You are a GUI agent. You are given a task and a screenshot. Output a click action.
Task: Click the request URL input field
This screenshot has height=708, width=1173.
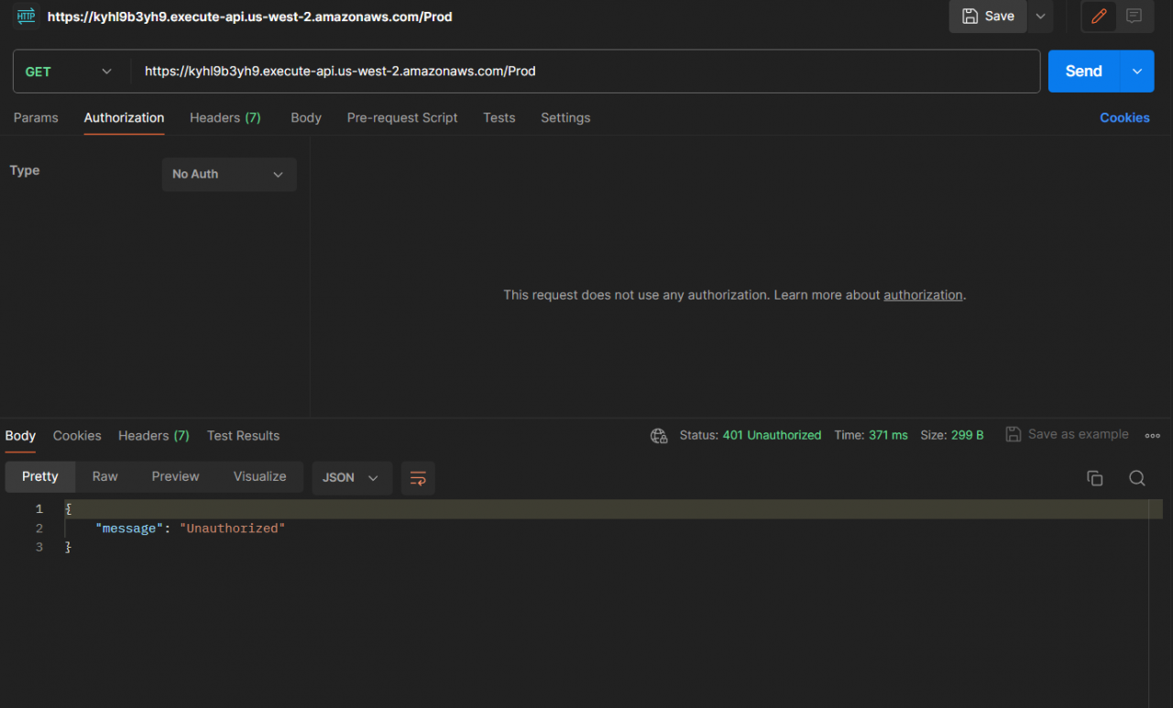click(586, 71)
